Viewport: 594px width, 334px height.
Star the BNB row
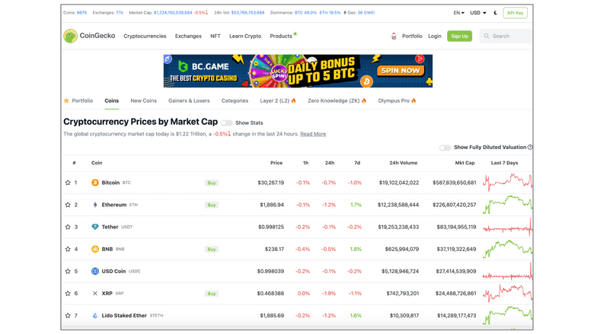click(x=68, y=249)
